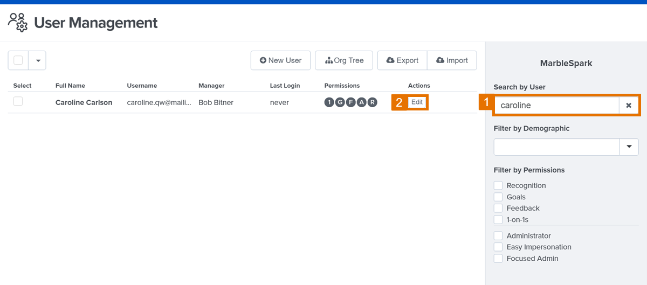The width and height of the screenshot is (647, 285).
Task: Clear the user search with the X button
Action: pos(629,106)
